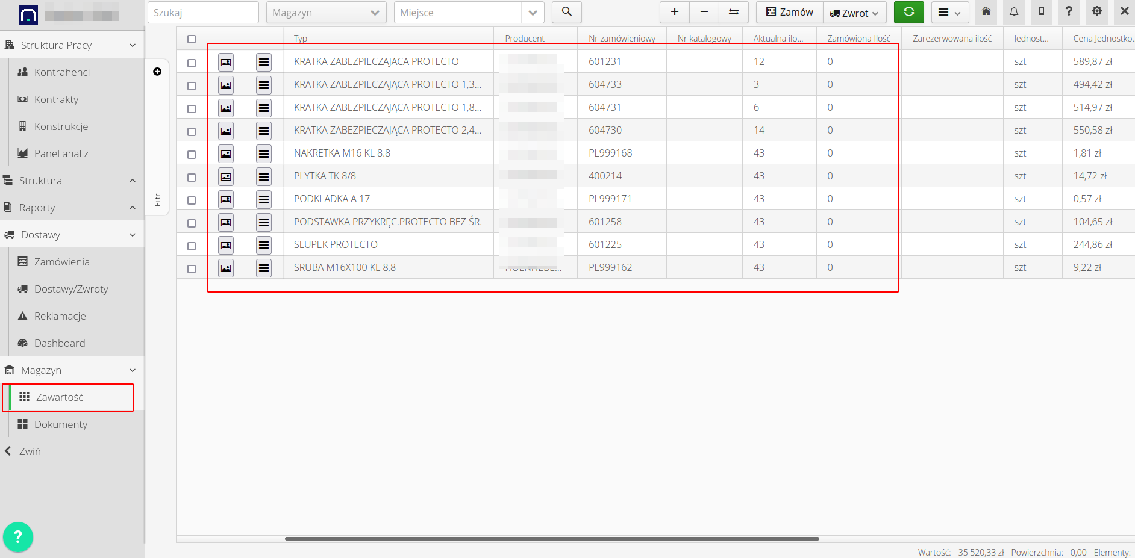The width and height of the screenshot is (1135, 558).
Task: Check the select-all checkbox in table header
Action: click(x=192, y=39)
